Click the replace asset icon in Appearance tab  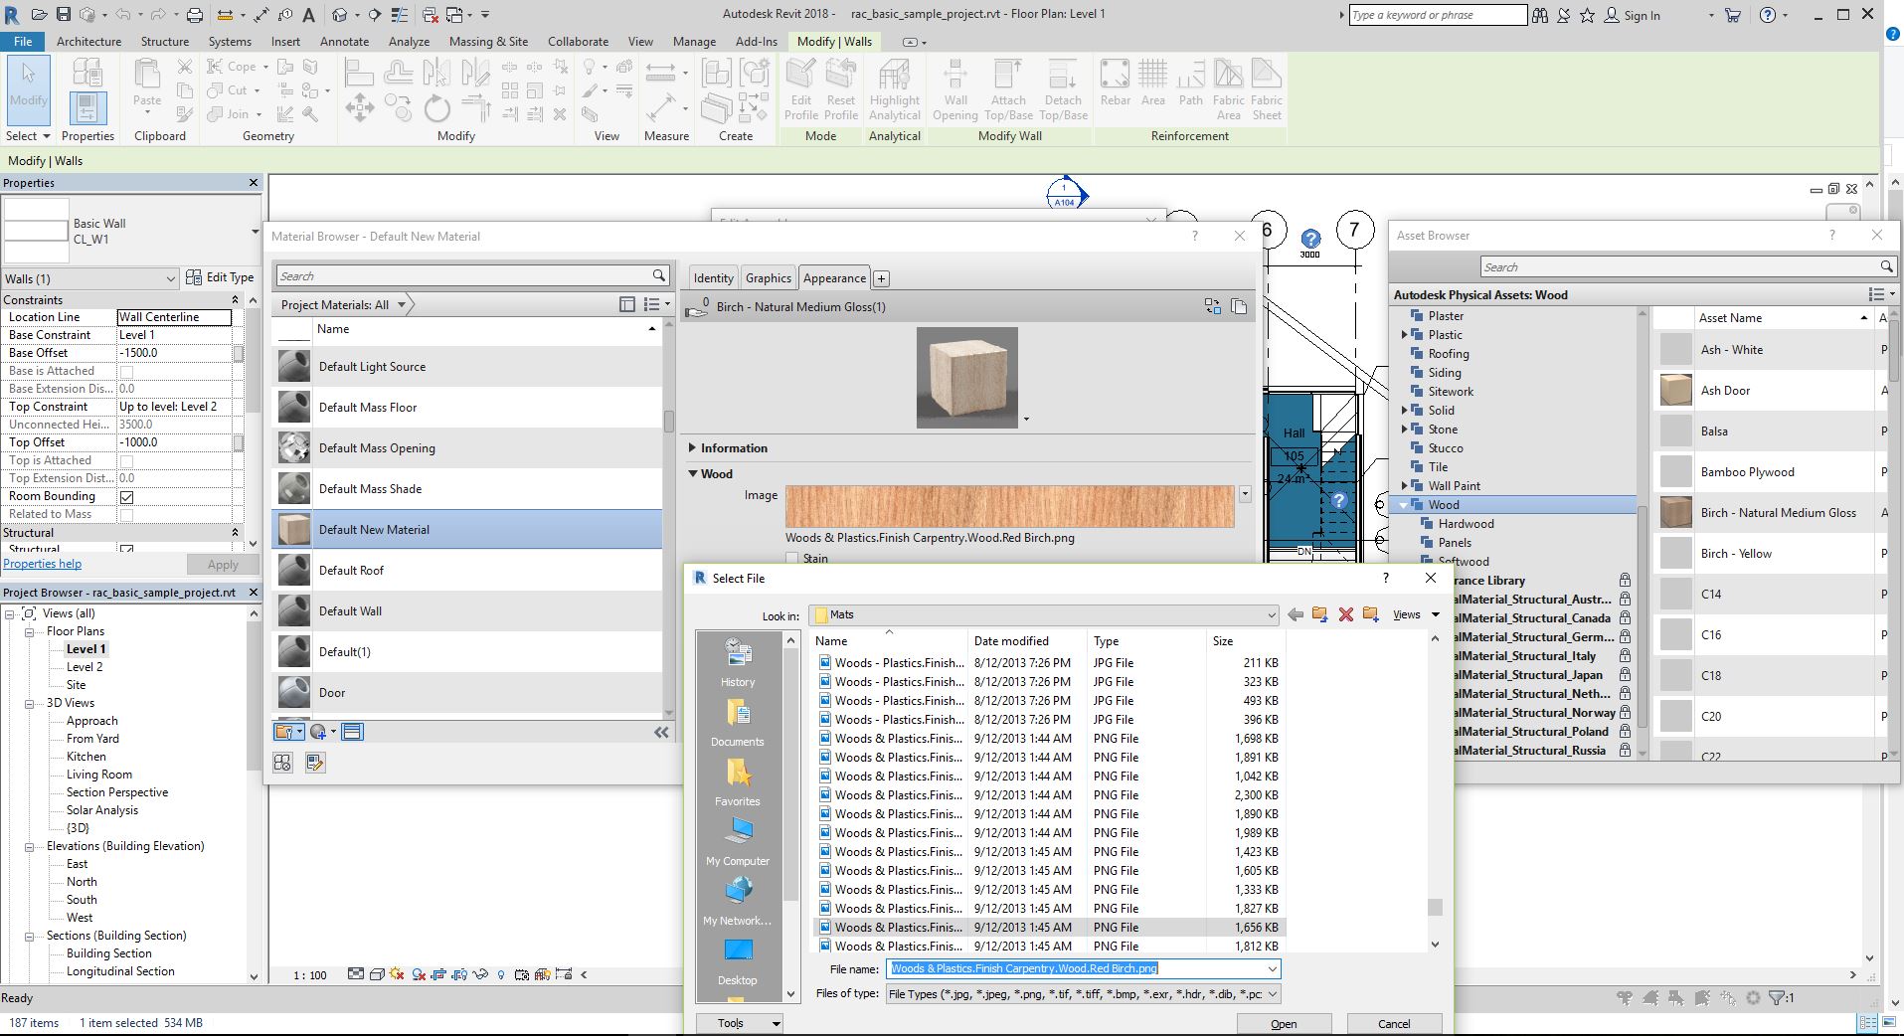pos(1212,306)
